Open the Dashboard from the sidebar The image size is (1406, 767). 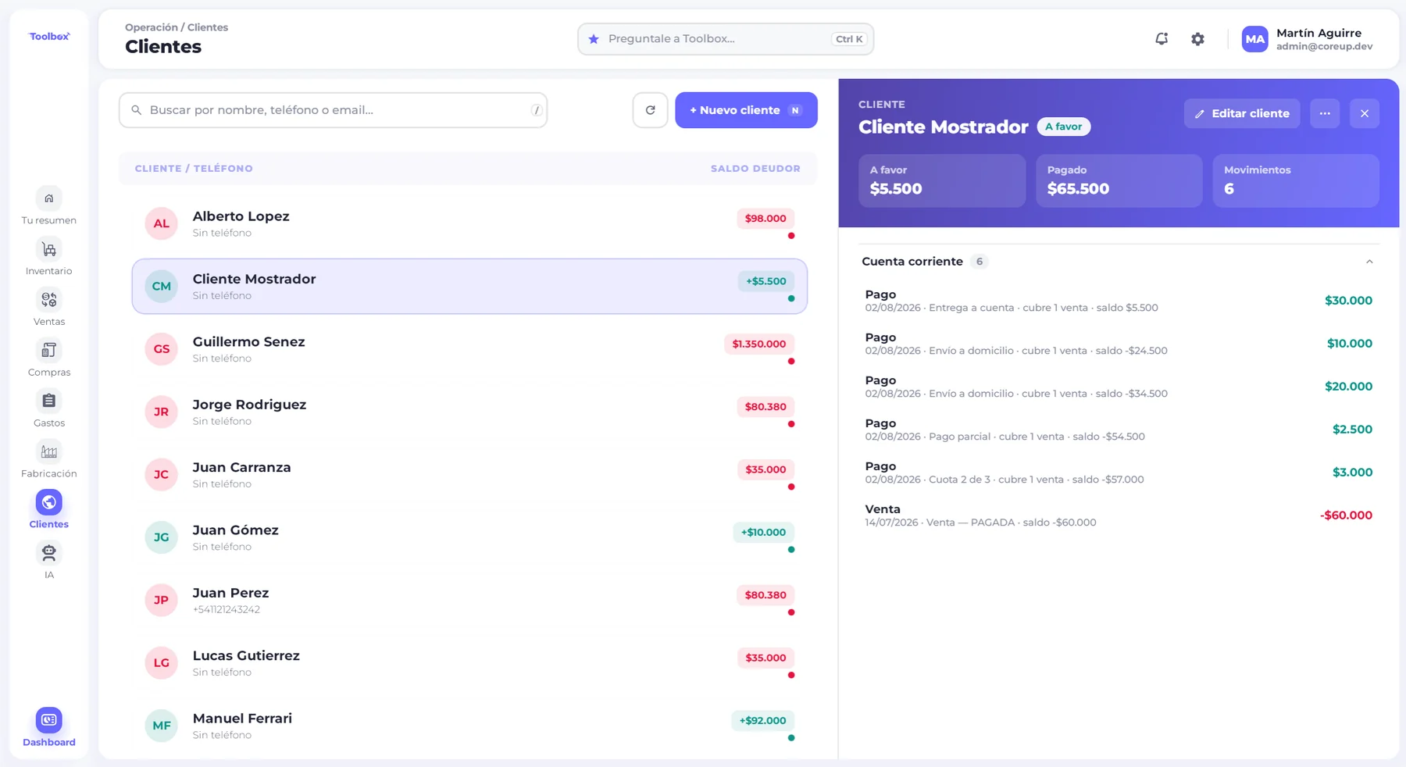click(x=48, y=727)
